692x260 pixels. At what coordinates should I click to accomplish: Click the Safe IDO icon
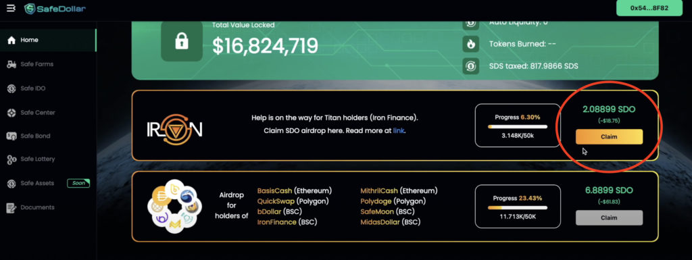[12, 88]
